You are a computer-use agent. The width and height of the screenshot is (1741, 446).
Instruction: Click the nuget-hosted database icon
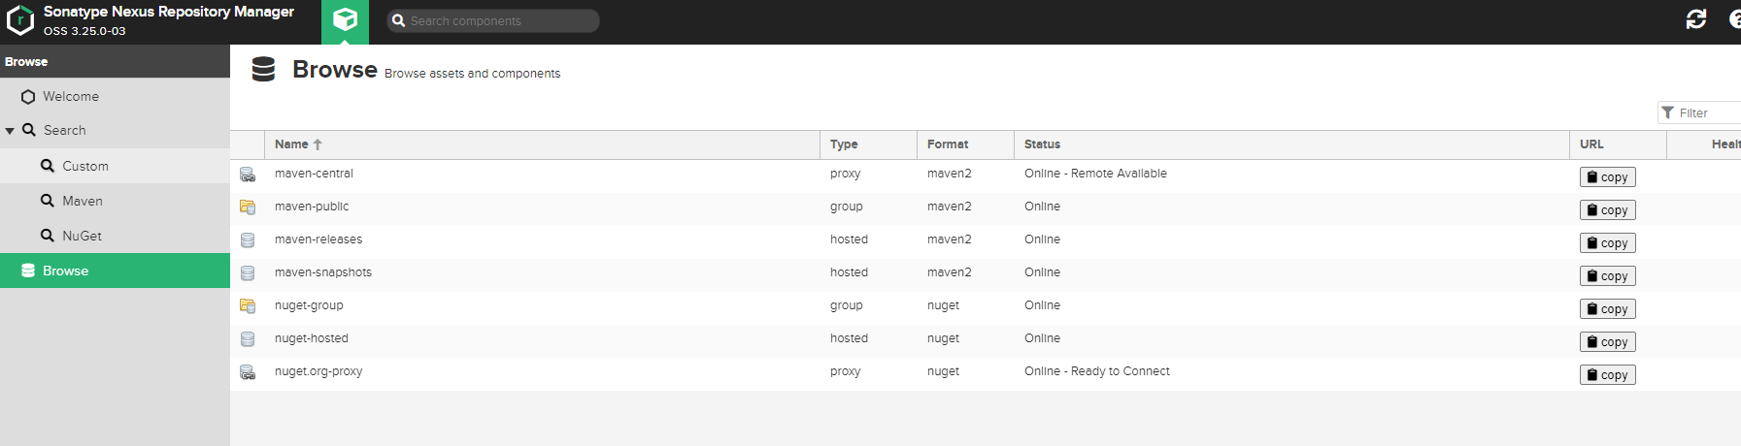tap(248, 339)
